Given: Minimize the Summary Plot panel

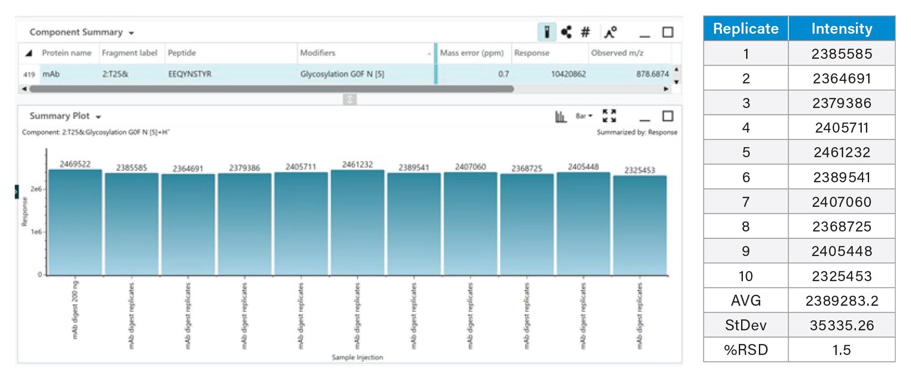Looking at the screenshot, I should pos(645,120).
